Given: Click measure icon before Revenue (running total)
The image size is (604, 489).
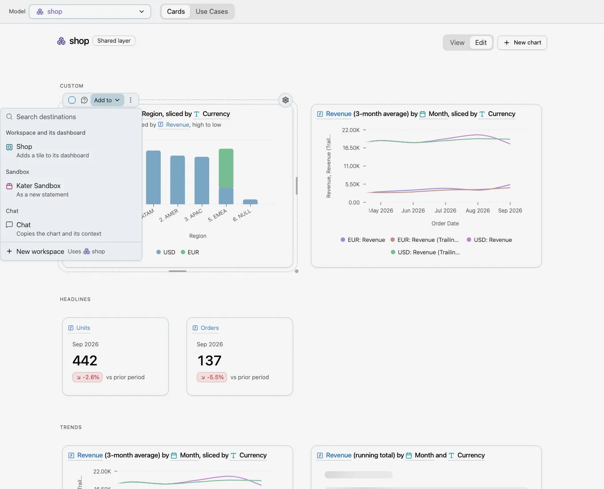Looking at the screenshot, I should [320, 456].
